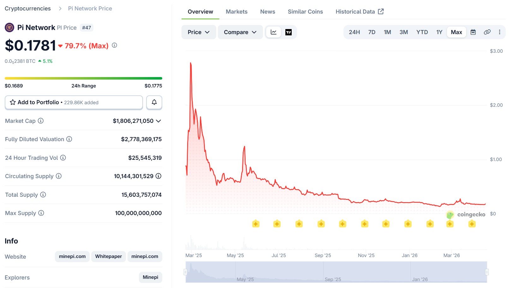512x288 pixels.
Task: Switch chart range to YTD
Action: tap(422, 32)
